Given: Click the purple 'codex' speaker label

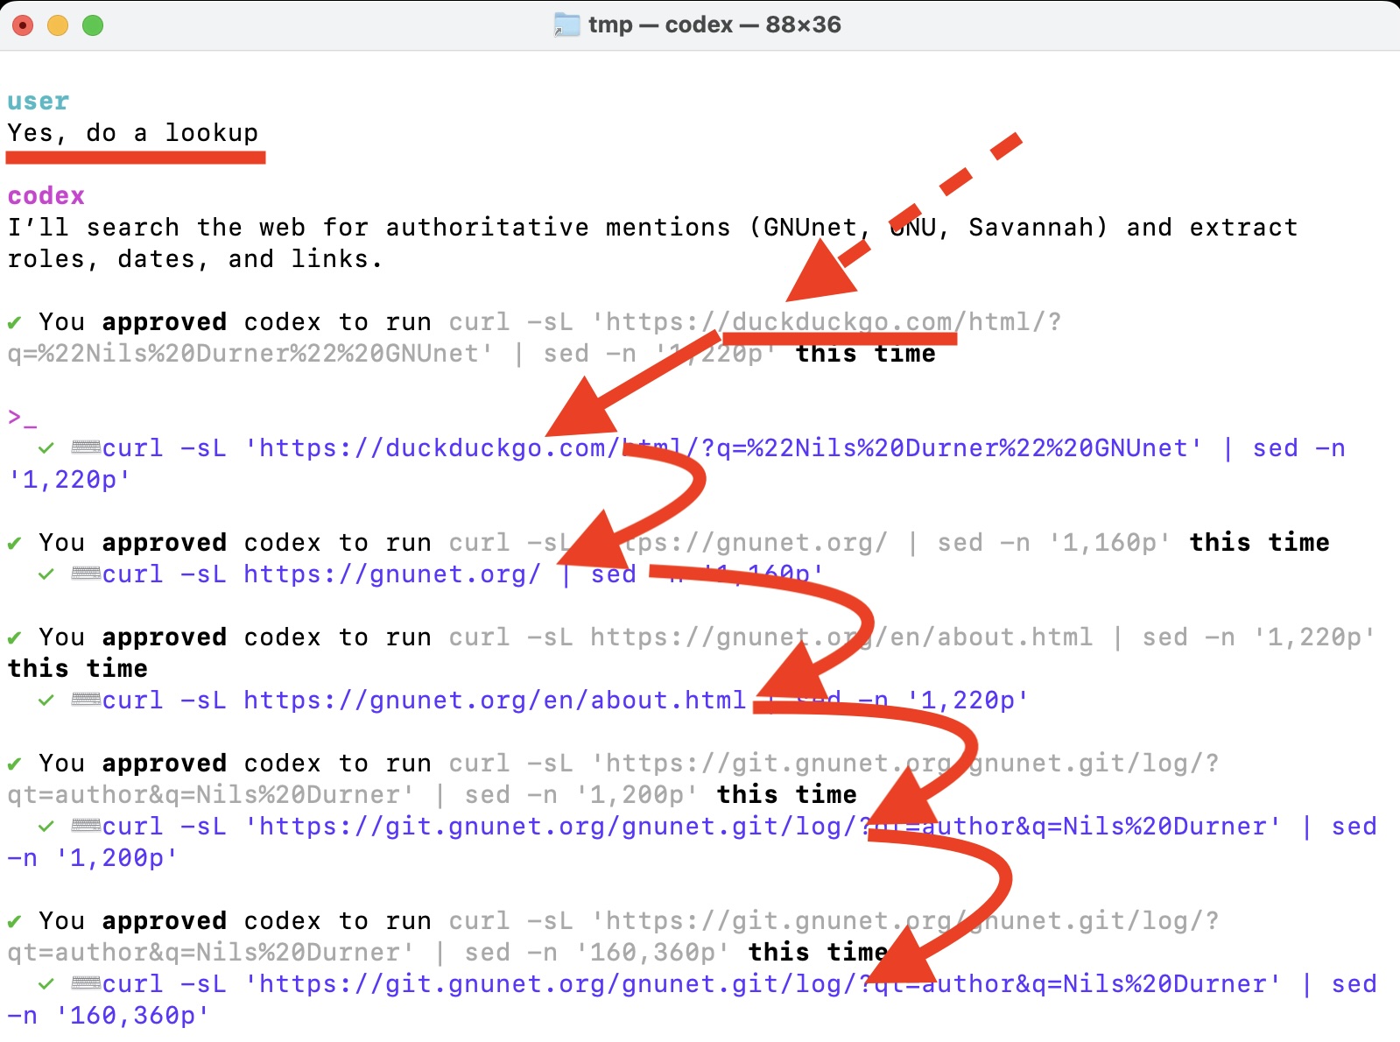Looking at the screenshot, I should coord(46,196).
